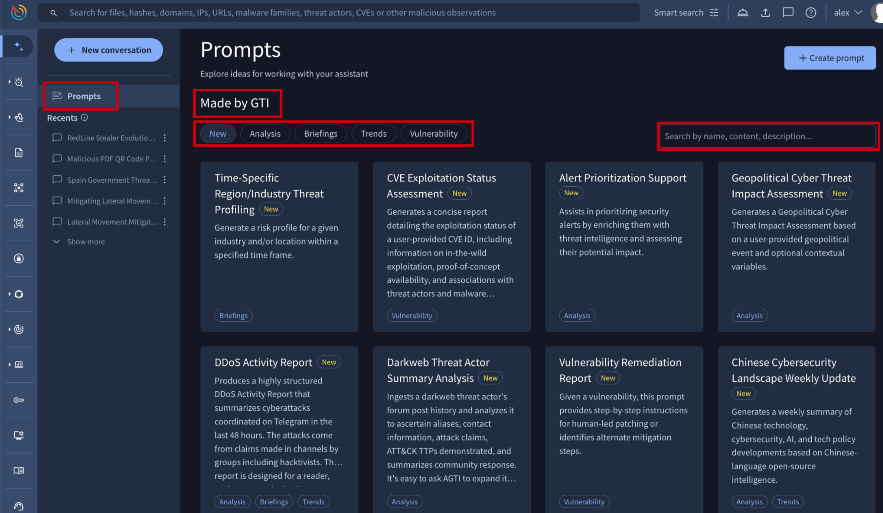Click the New conversation button

[x=109, y=50]
